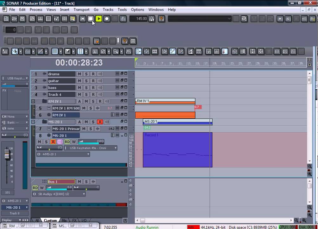Solo the guitar track
This screenshot has width=318, height=229.
(86, 81)
